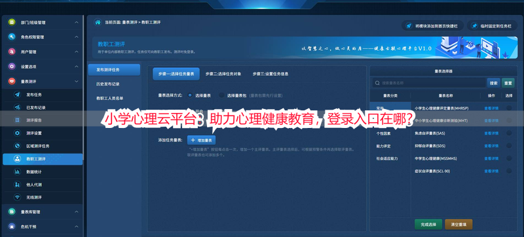This screenshot has width=524, height=237.
Task: Expand the 用户管理 chevron
Action: pyautogui.click(x=77, y=52)
